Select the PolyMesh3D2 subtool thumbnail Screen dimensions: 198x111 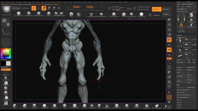coord(180,51)
